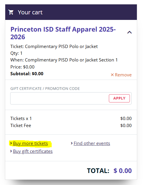Viewport: 143px width, 185px height.
Task: Click the 'Your cart' header title
Action: [x=30, y=12]
